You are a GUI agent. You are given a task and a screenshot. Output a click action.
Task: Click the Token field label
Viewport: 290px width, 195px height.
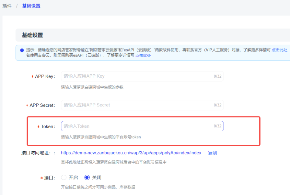[x=48, y=126]
